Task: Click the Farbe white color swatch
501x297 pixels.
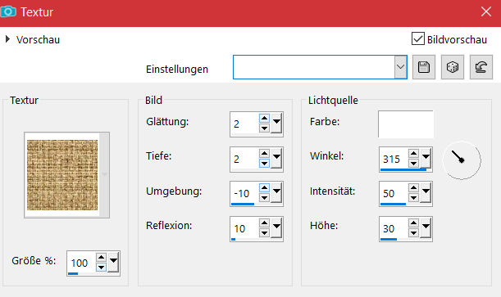Action: click(x=405, y=124)
